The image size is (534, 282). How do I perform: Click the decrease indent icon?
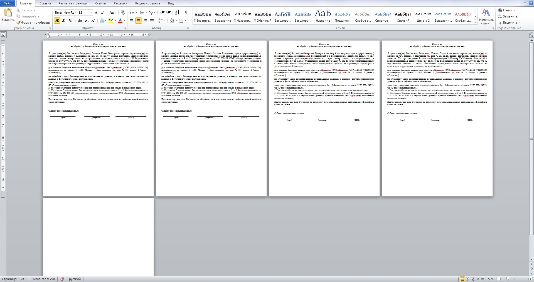(x=162, y=12)
